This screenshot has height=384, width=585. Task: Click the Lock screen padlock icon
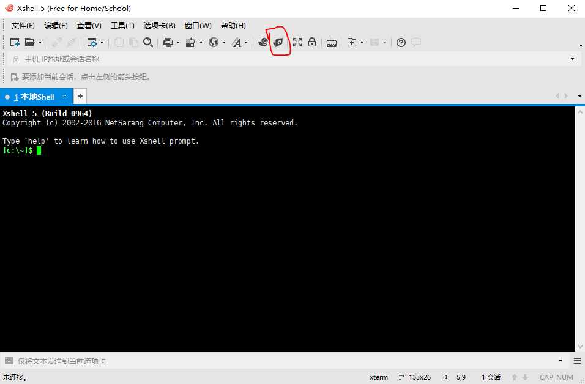pos(312,42)
